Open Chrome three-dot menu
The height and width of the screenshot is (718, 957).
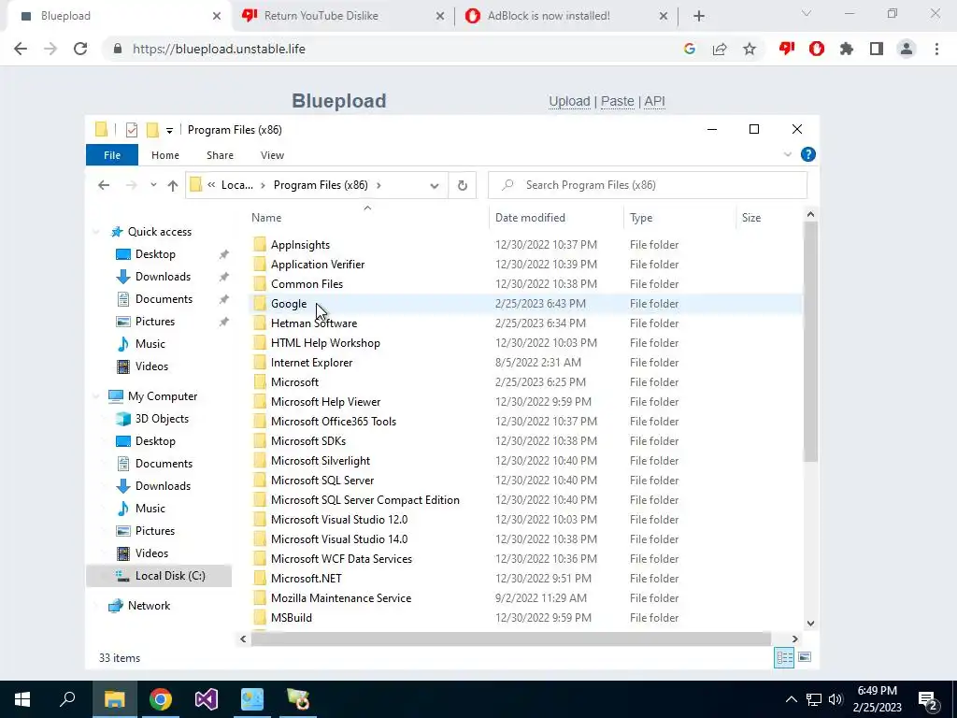(936, 49)
